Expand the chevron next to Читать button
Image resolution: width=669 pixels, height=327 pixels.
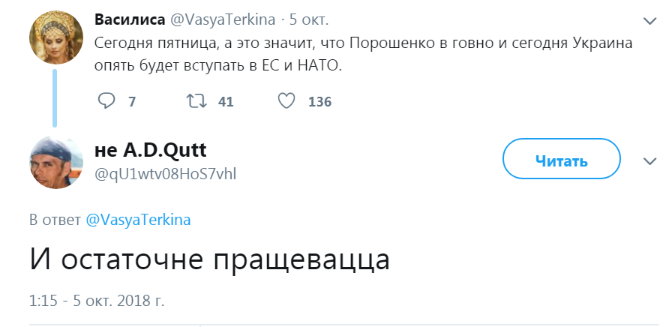(x=649, y=160)
